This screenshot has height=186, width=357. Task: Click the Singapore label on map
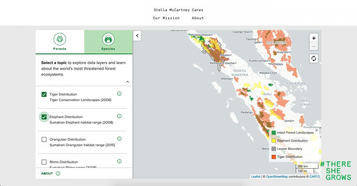point(296,83)
